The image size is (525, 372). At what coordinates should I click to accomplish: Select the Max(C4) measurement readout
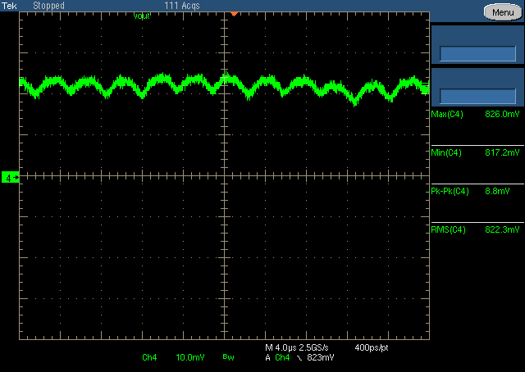pyautogui.click(x=477, y=115)
